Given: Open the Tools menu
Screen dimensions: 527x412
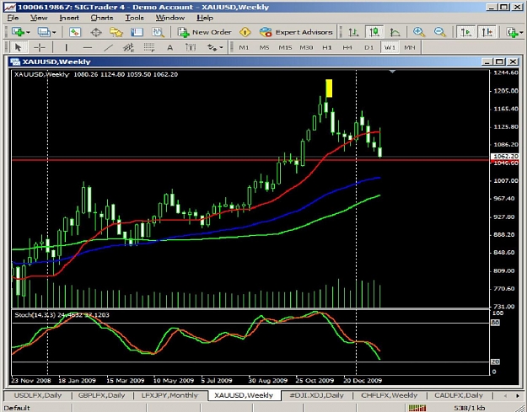Looking at the screenshot, I should coord(134,18).
